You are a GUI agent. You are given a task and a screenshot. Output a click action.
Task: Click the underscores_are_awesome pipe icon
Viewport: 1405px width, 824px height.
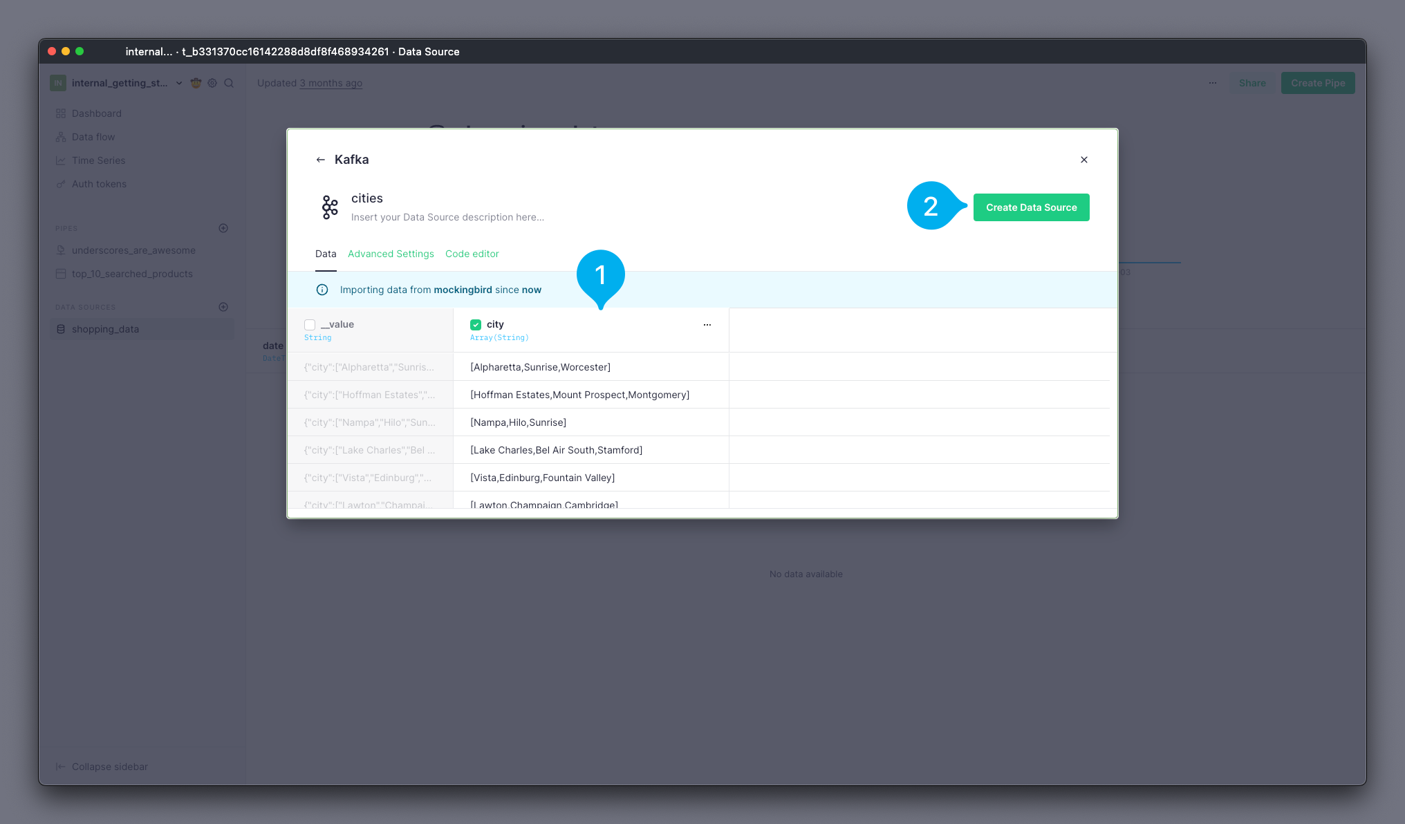[x=61, y=250]
